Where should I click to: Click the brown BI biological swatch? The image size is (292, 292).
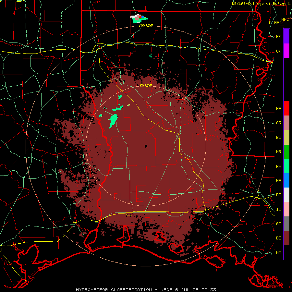[x=286, y=238]
